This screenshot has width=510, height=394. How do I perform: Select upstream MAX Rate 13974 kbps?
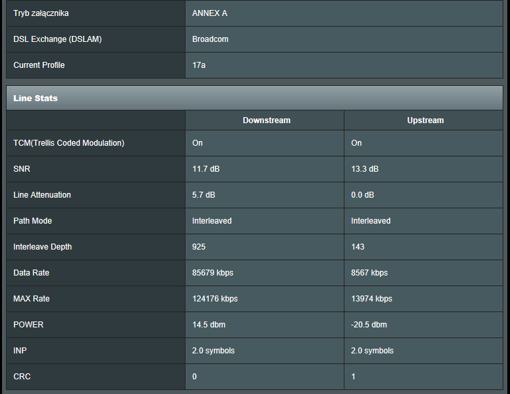coord(372,299)
